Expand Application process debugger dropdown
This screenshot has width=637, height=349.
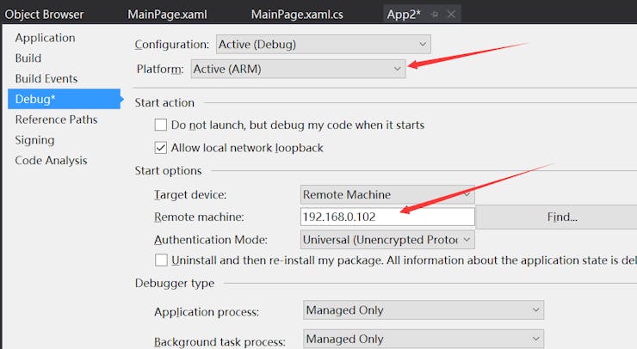[x=424, y=310]
